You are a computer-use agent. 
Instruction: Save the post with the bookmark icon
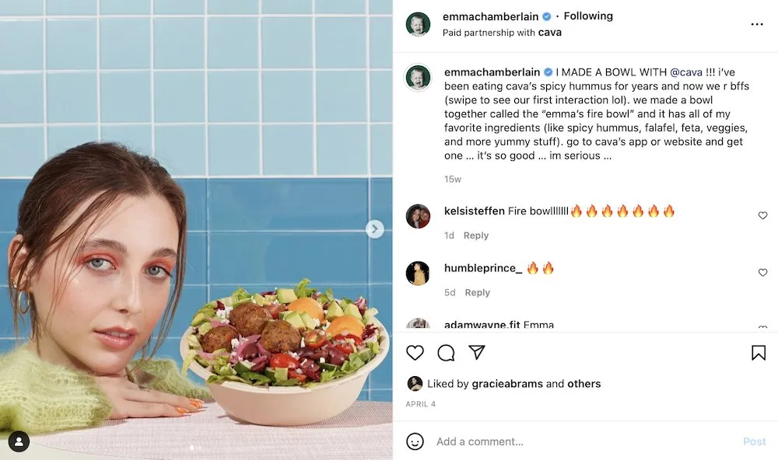coord(759,353)
